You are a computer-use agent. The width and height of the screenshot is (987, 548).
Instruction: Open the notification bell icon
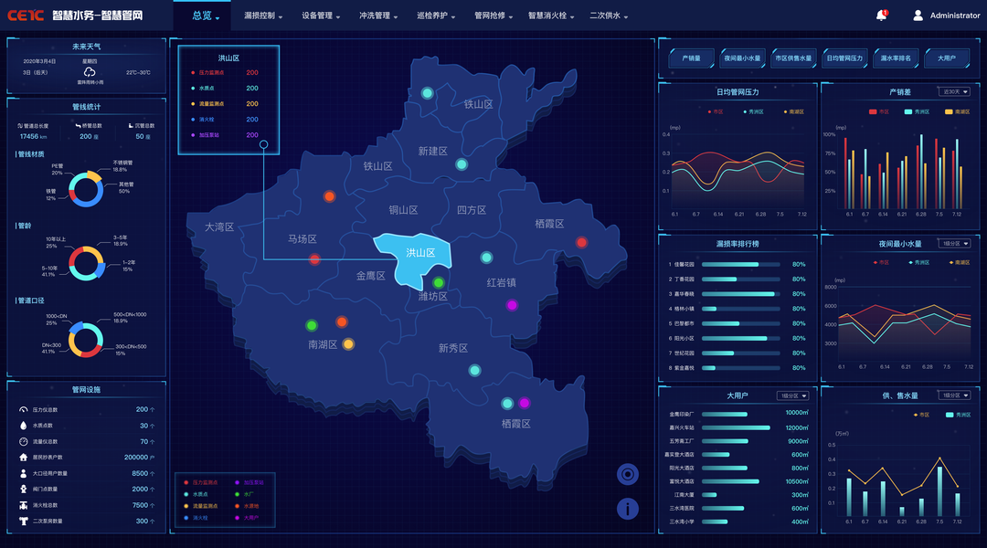coord(881,16)
